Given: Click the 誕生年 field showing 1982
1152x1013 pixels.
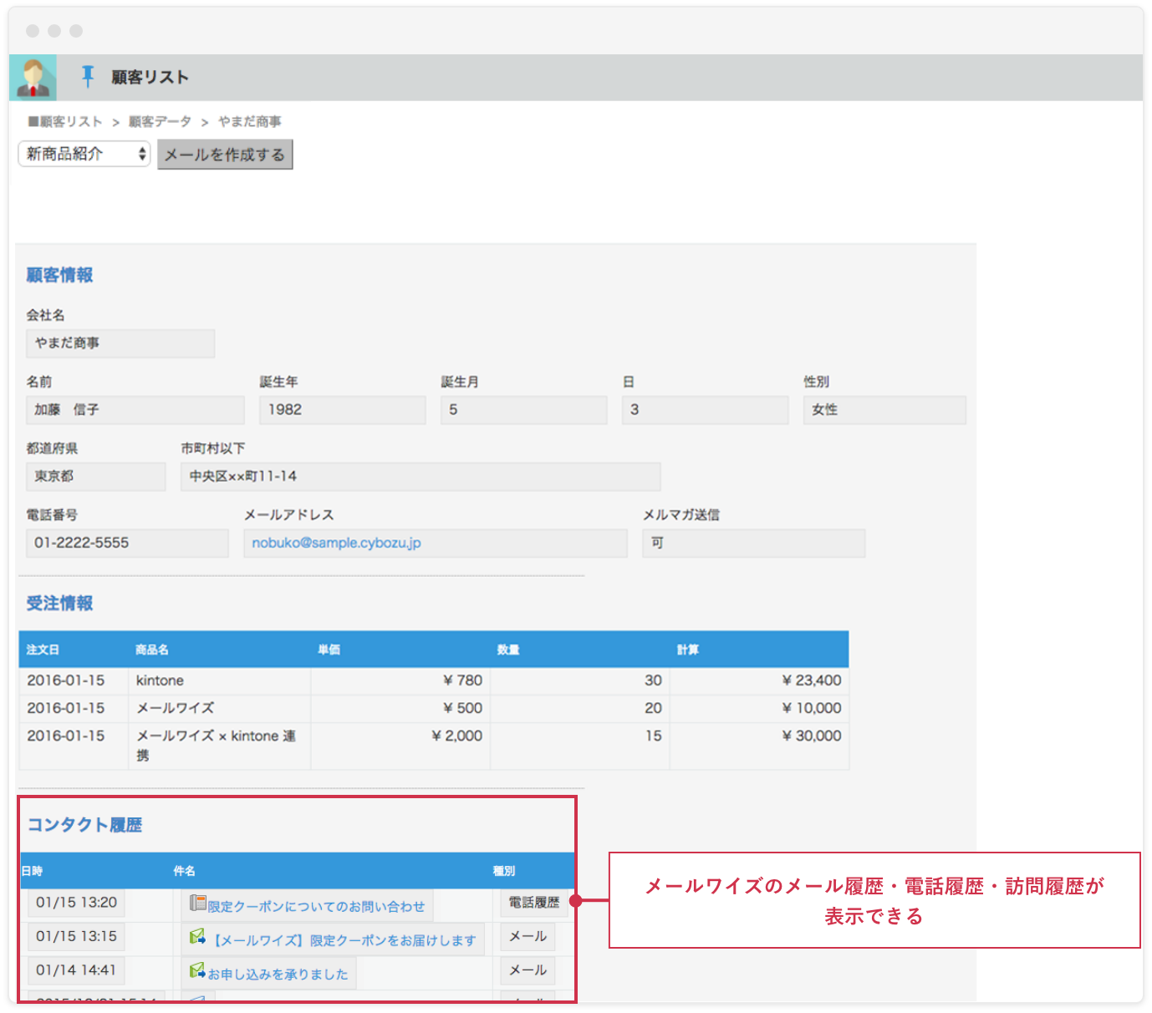Looking at the screenshot, I should [343, 410].
